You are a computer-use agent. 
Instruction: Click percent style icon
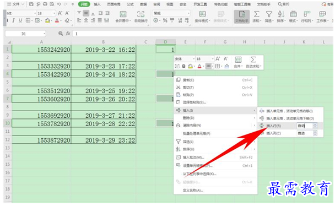click(x=165, y=20)
